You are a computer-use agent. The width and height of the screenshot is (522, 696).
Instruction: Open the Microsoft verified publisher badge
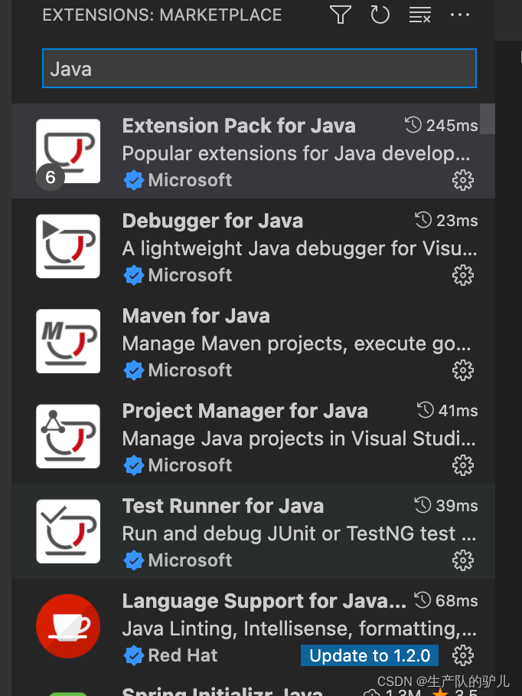pos(134,180)
